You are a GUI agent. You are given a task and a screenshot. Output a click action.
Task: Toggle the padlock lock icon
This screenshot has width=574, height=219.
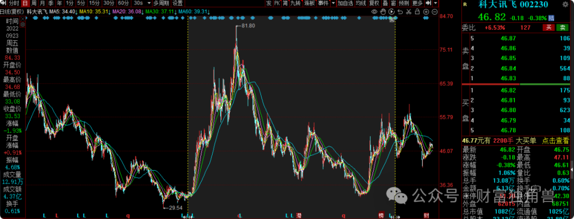[x=417, y=12]
